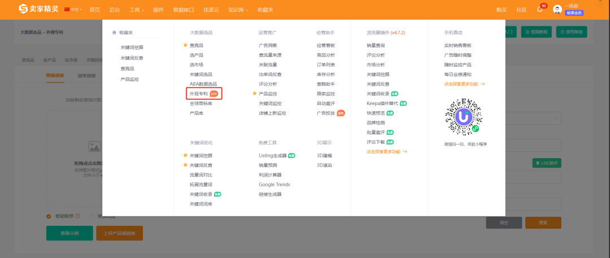Screen dimensions: 610x258
Task: Open ABA数据选品 in the menu
Action: pyautogui.click(x=203, y=84)
